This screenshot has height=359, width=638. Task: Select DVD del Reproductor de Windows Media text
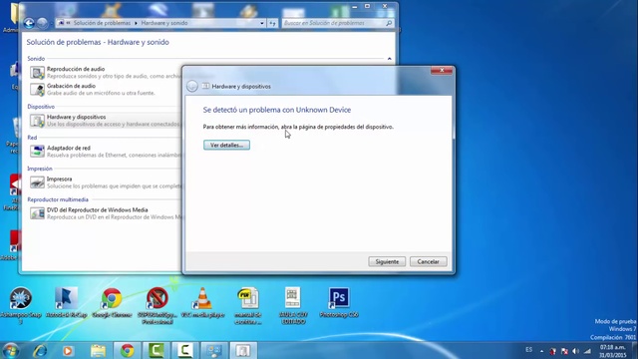tap(98, 209)
